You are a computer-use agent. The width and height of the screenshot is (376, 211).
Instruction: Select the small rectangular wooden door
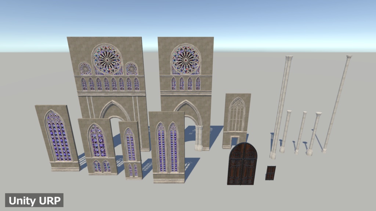point(271,173)
